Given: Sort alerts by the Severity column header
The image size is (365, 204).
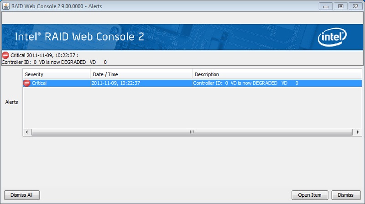Looking at the screenshot, I should 57,74.
